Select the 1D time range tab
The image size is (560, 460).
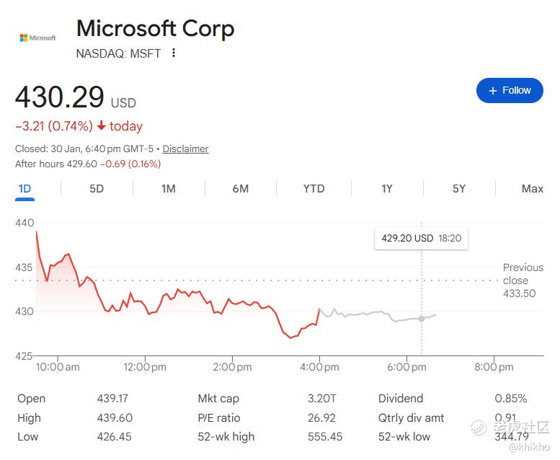25,189
